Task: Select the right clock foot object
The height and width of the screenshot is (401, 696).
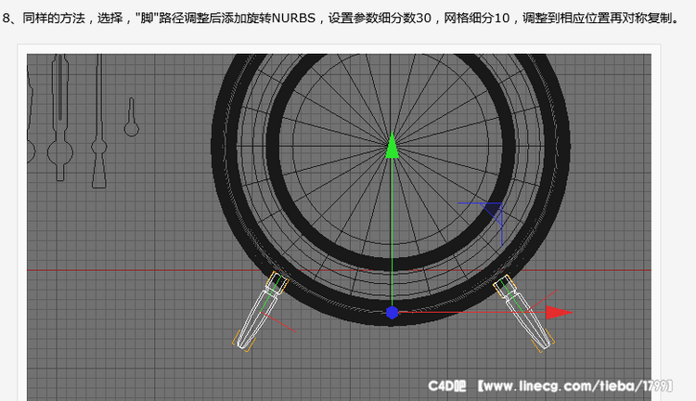Action: [x=524, y=313]
